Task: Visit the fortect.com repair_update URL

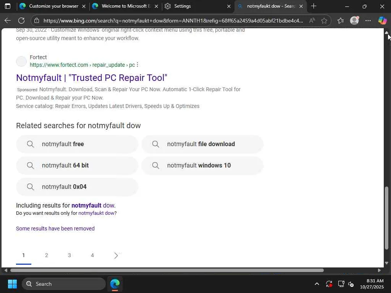Action: 82,65
